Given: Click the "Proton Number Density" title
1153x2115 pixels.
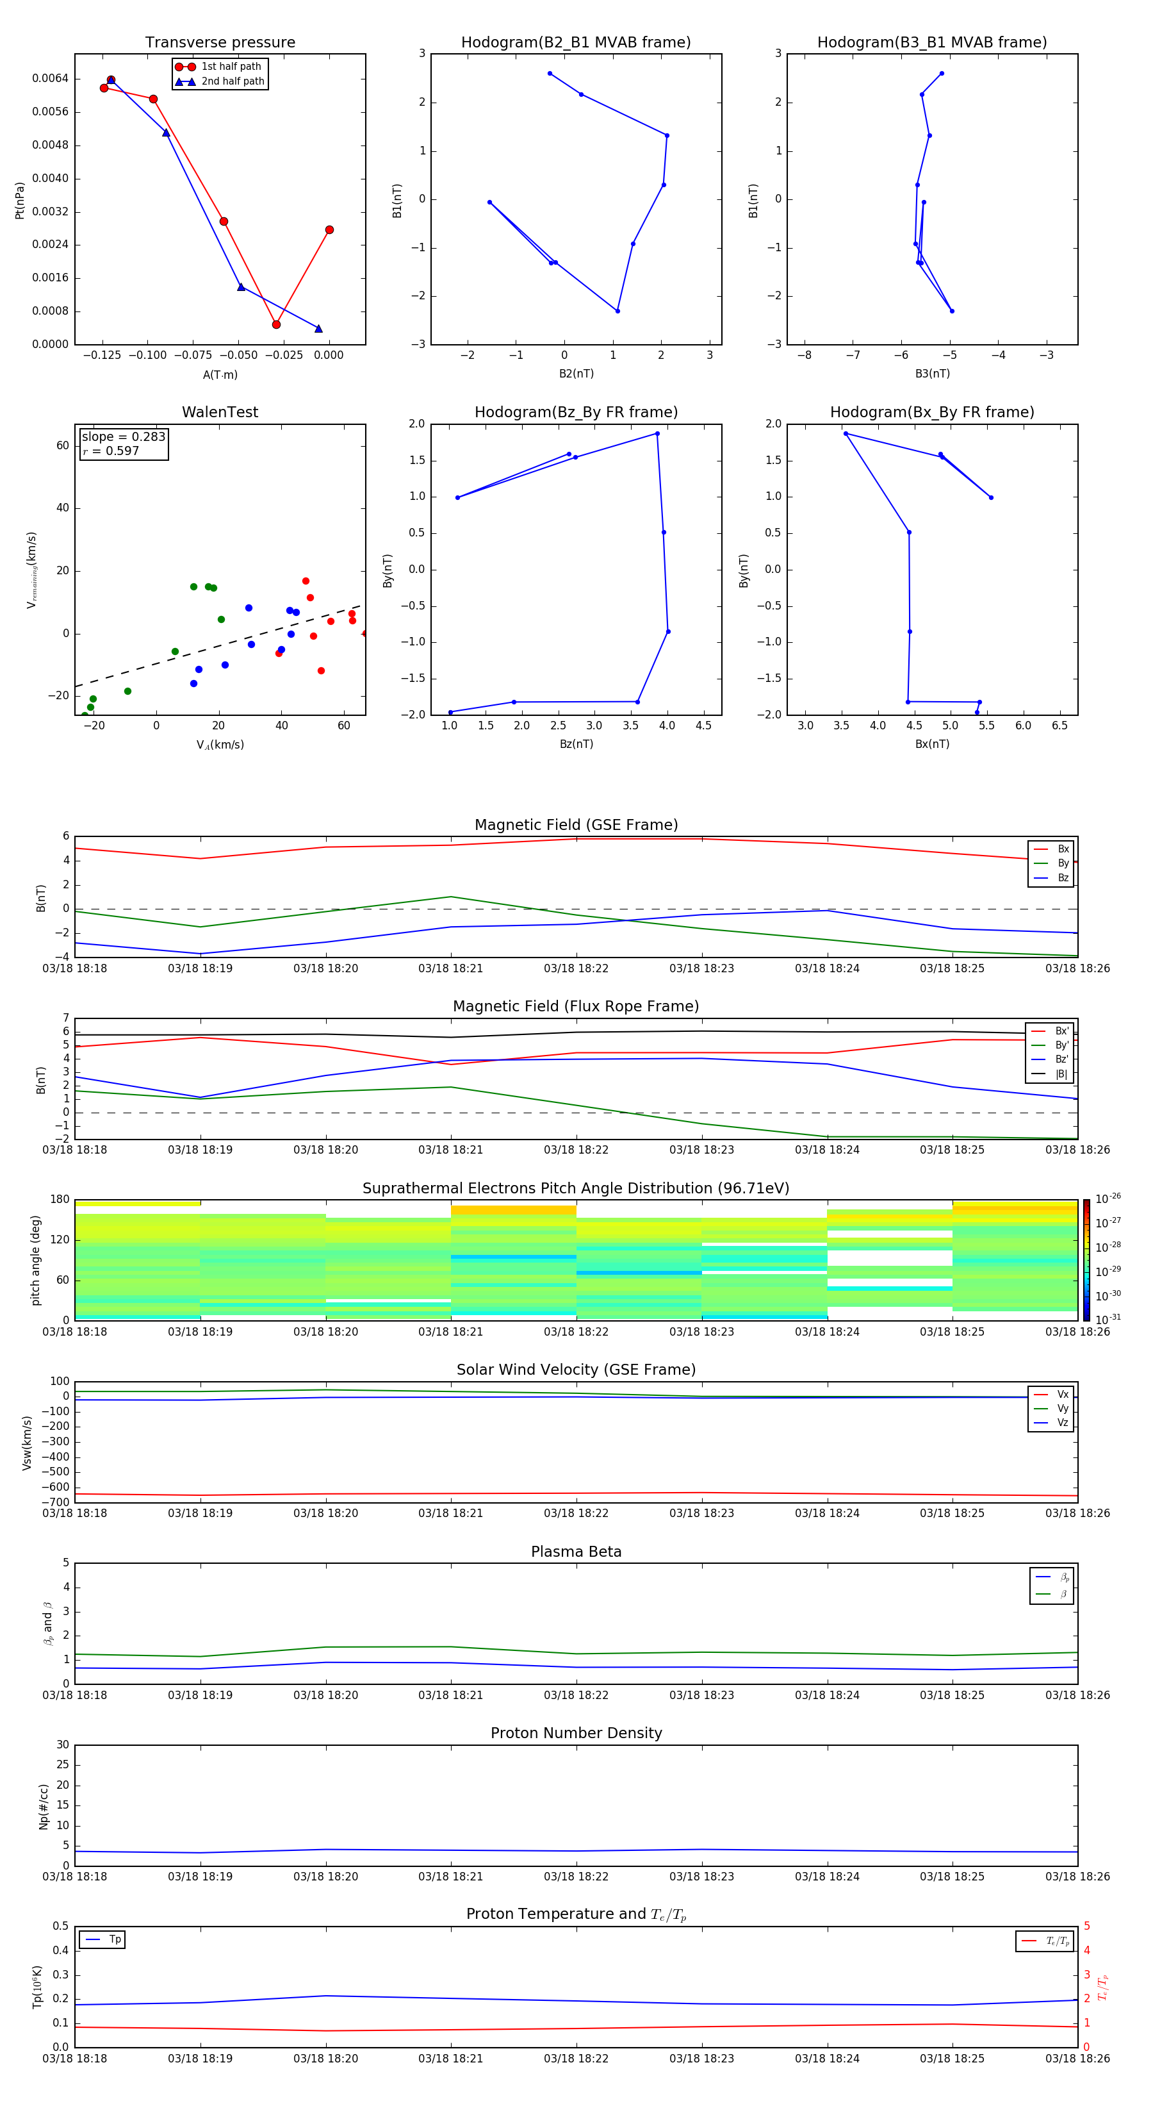Looking at the screenshot, I should click(x=576, y=1733).
